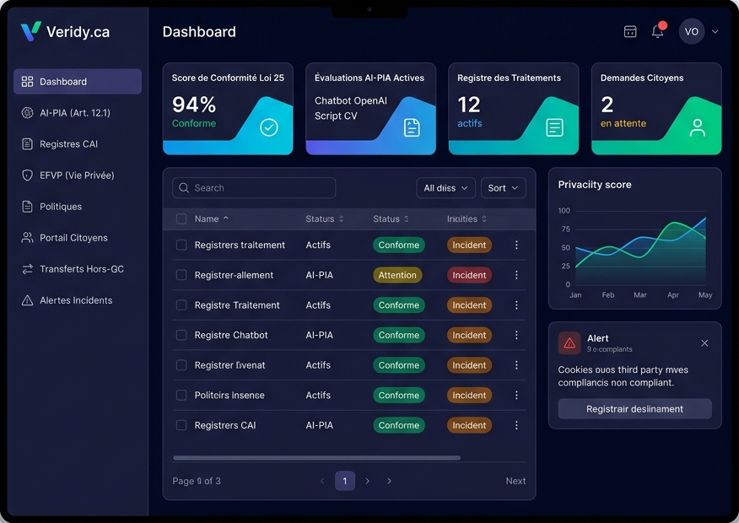The image size is (739, 523).
Task: Click the Politiques file icon
Action: pos(27,207)
